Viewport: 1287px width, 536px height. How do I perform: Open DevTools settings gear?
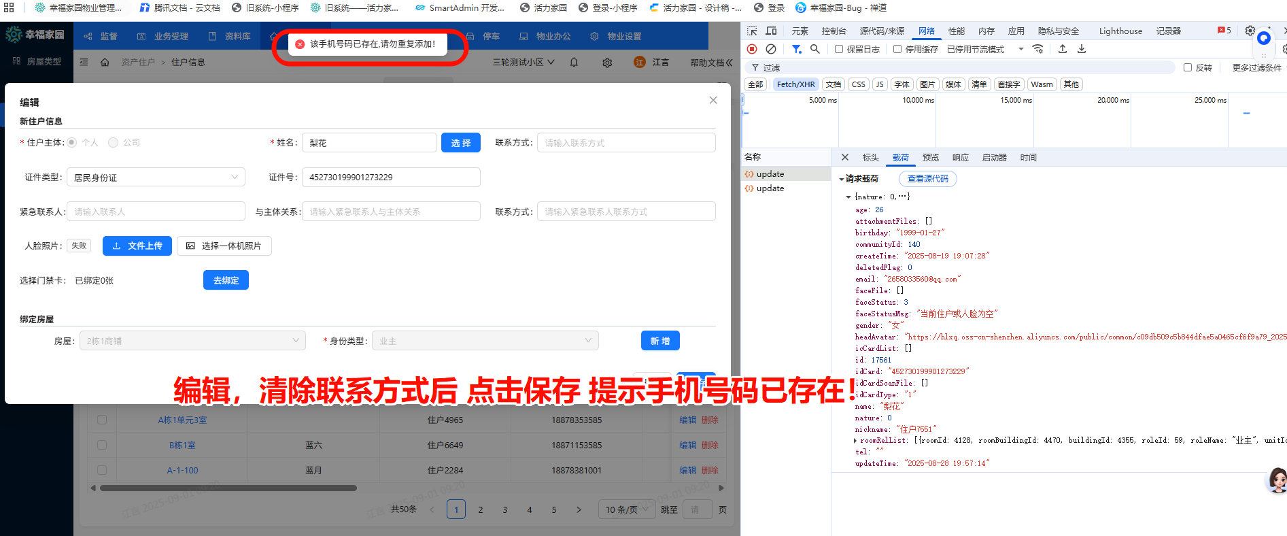pyautogui.click(x=1250, y=31)
